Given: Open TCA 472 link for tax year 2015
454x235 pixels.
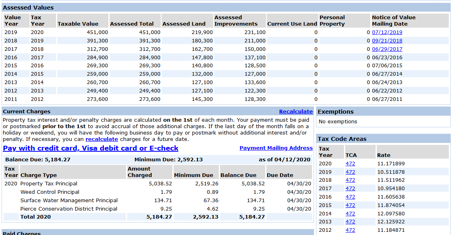Looking at the screenshot, I should click(x=350, y=205).
